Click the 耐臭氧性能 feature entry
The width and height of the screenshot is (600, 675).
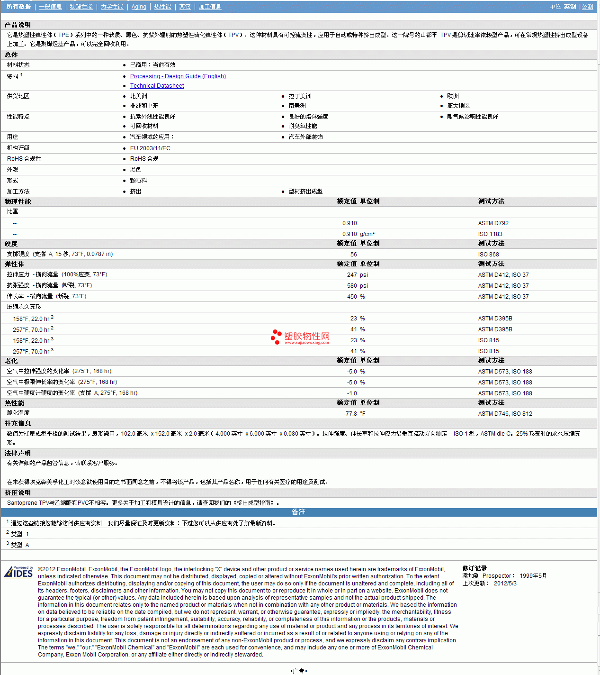coord(303,126)
